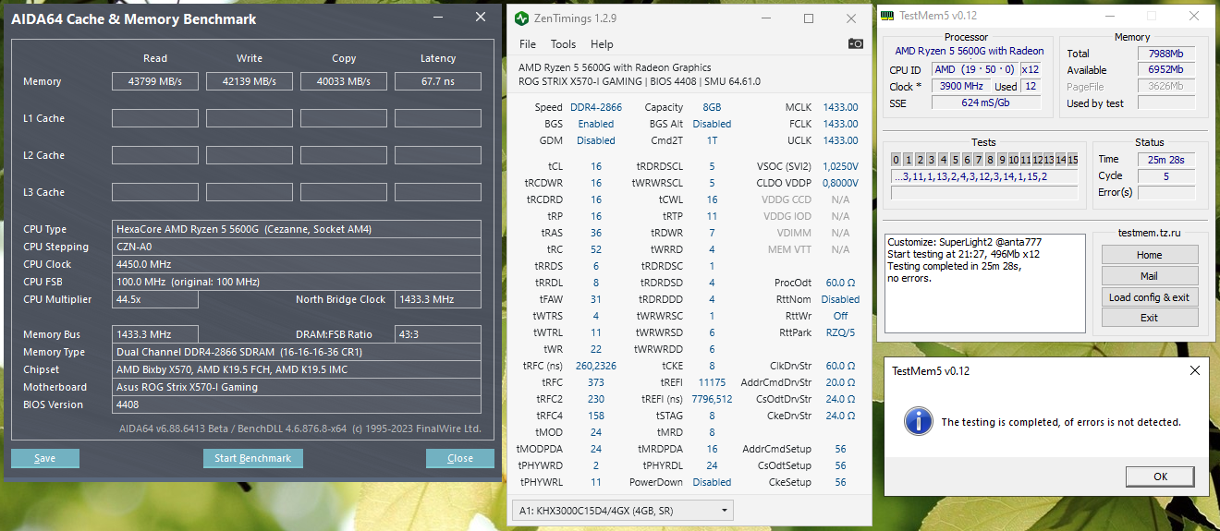Click test number 0 box in TestMem5 Tests
Viewport: 1220px width, 531px height.
click(x=897, y=160)
